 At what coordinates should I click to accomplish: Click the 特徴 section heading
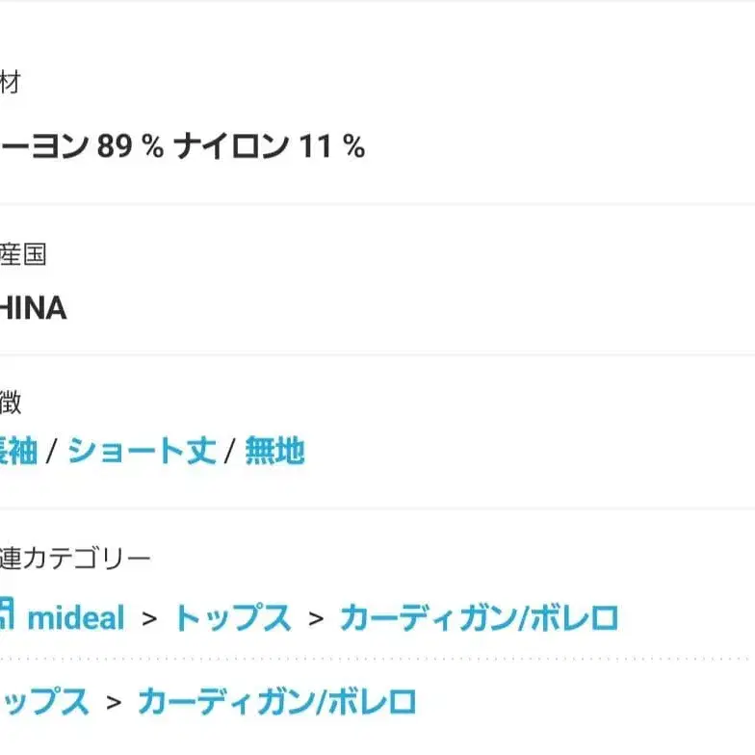(x=10, y=403)
